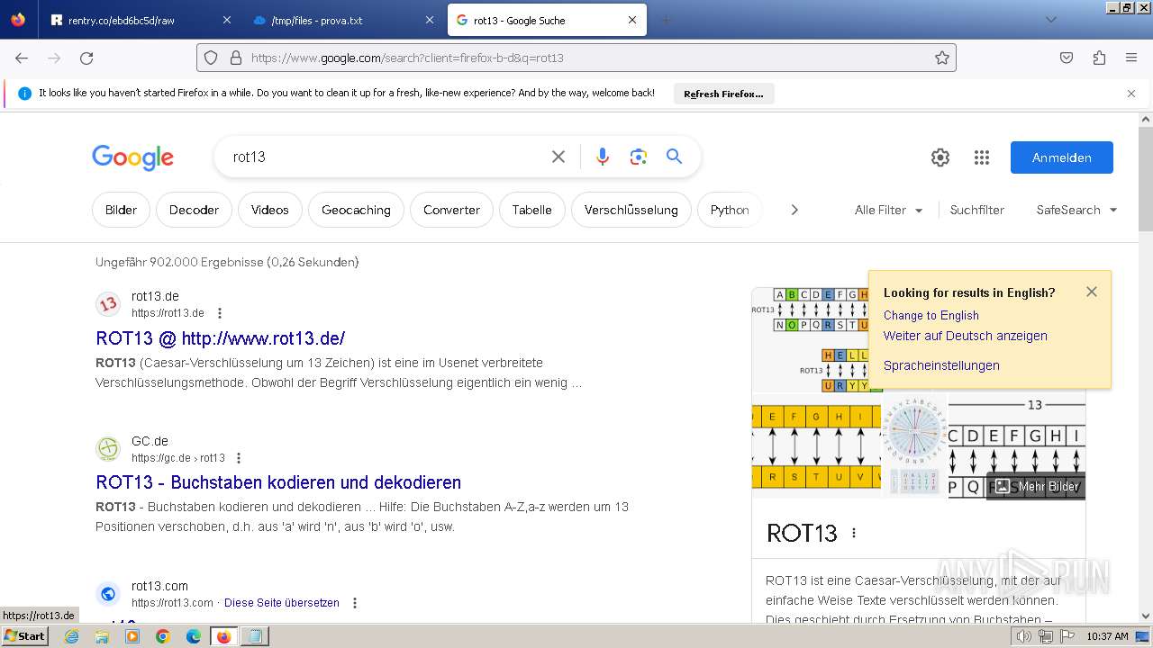Click Weiter auf Deutsch anzeigen
Screen dimensions: 1153x648
click(966, 336)
